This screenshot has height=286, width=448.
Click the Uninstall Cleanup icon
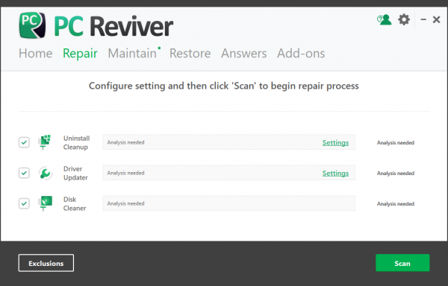pyautogui.click(x=45, y=142)
